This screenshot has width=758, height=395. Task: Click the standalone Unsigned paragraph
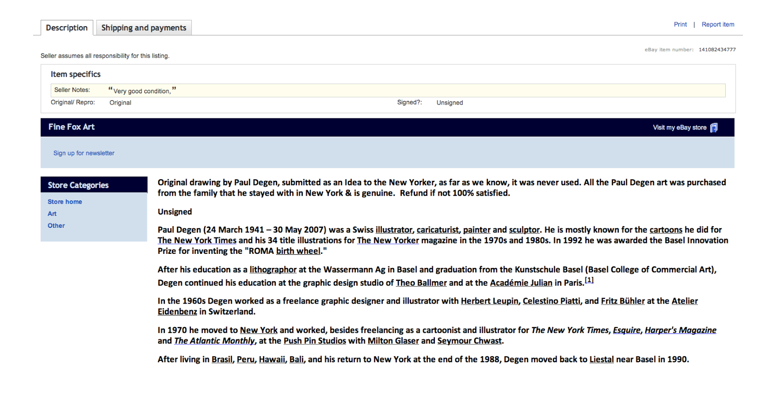click(175, 212)
